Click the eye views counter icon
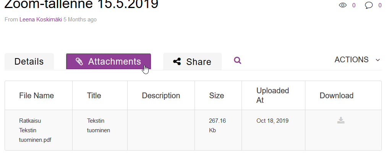This screenshot has height=159, width=386. click(x=343, y=5)
